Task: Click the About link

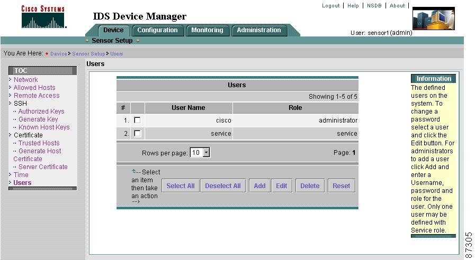Action: click(397, 6)
